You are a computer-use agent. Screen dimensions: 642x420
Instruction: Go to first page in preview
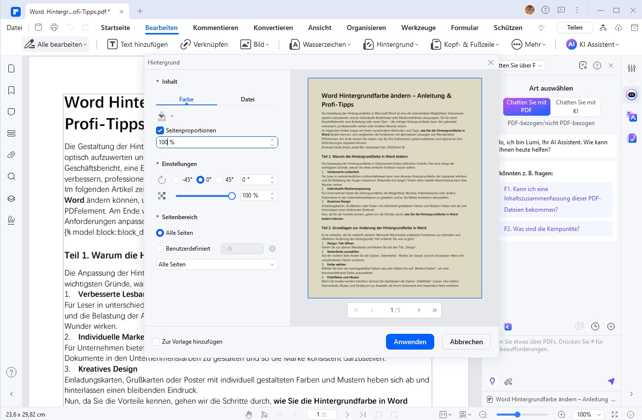tap(356, 310)
